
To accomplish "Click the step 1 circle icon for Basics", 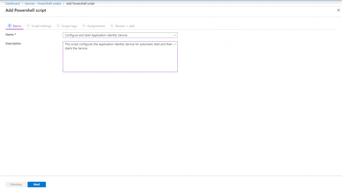I will pyautogui.click(x=9, y=26).
